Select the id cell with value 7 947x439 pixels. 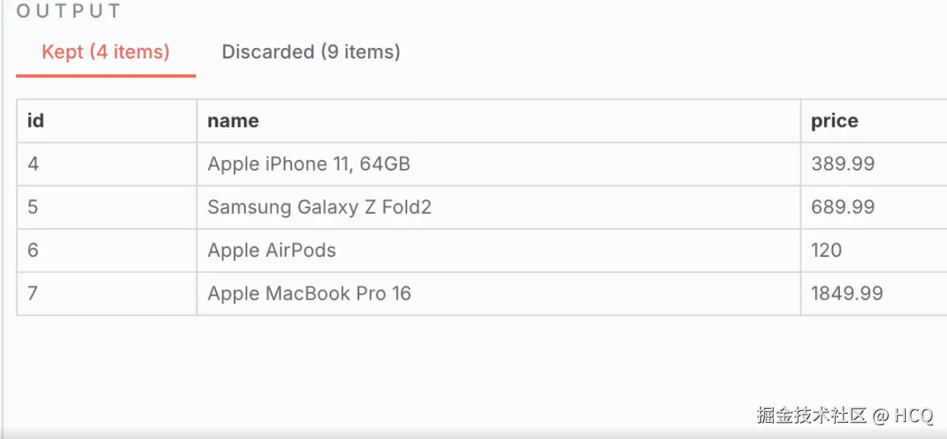(x=107, y=294)
